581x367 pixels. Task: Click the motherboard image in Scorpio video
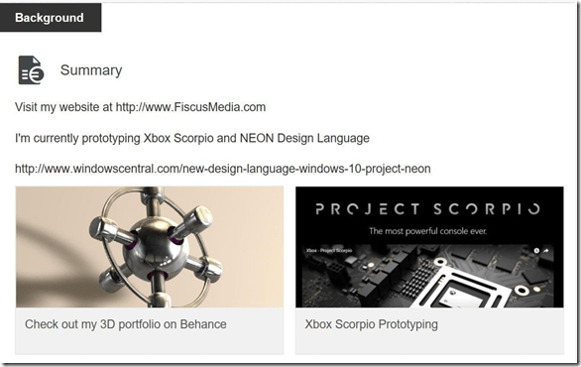[x=428, y=276]
